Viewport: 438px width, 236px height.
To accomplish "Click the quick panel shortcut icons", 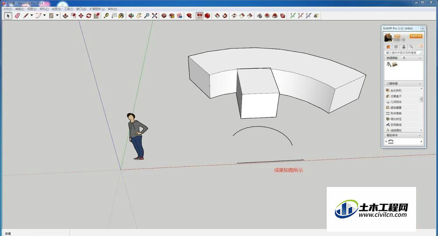I will [x=392, y=64].
